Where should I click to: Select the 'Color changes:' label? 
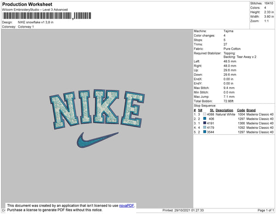pos(204,36)
